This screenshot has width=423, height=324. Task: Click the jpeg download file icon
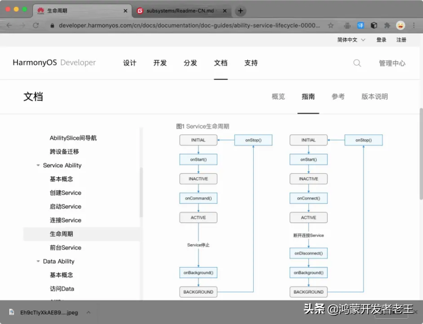coord(12,312)
